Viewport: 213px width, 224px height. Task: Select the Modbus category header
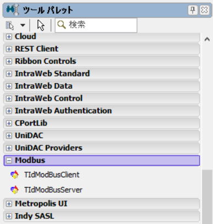click(x=101, y=161)
